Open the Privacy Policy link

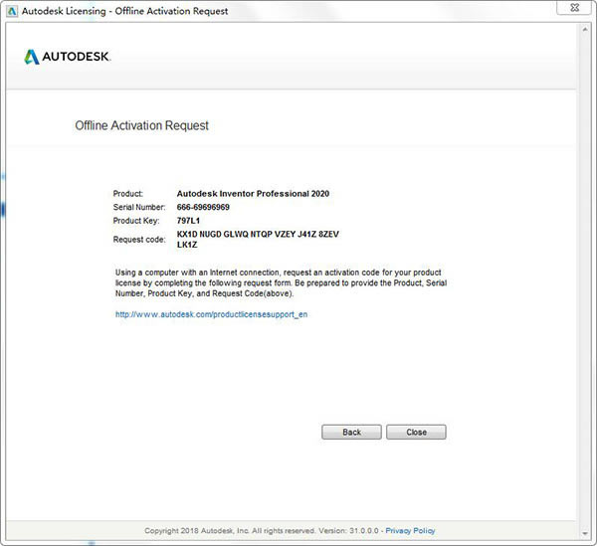[x=410, y=531]
